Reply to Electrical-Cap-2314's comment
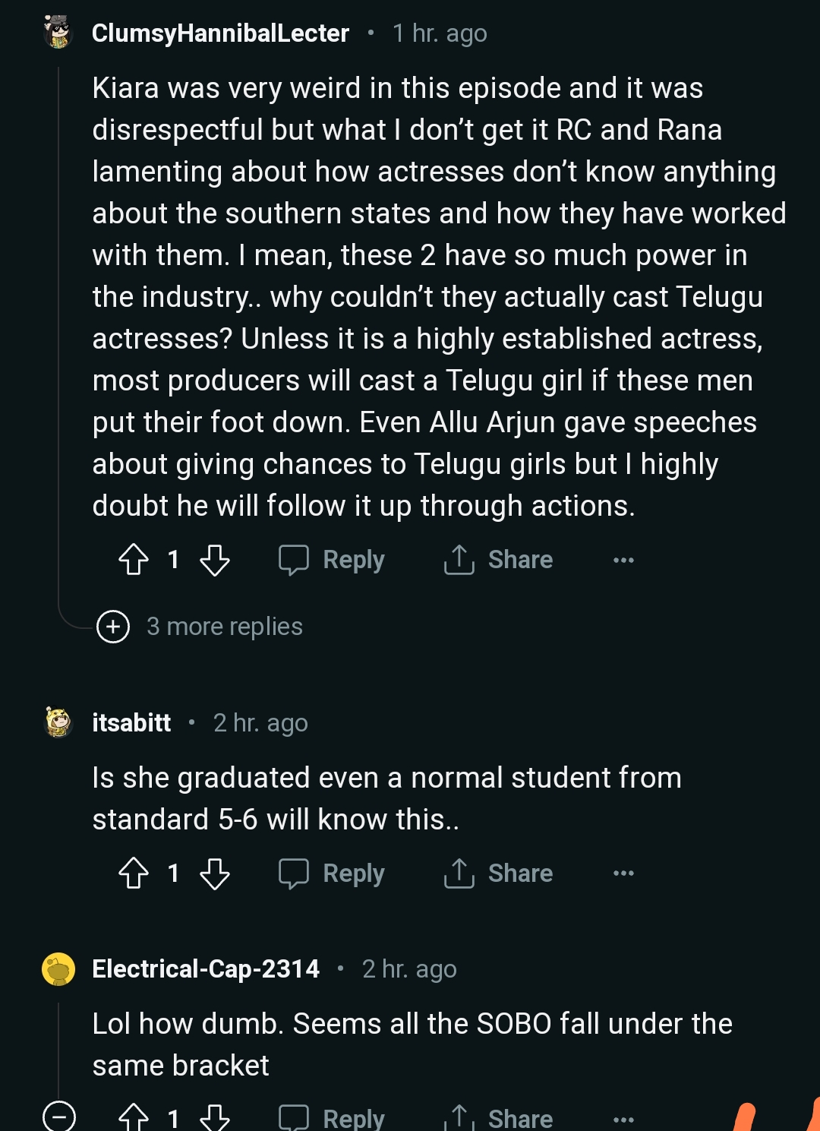 point(332,1118)
